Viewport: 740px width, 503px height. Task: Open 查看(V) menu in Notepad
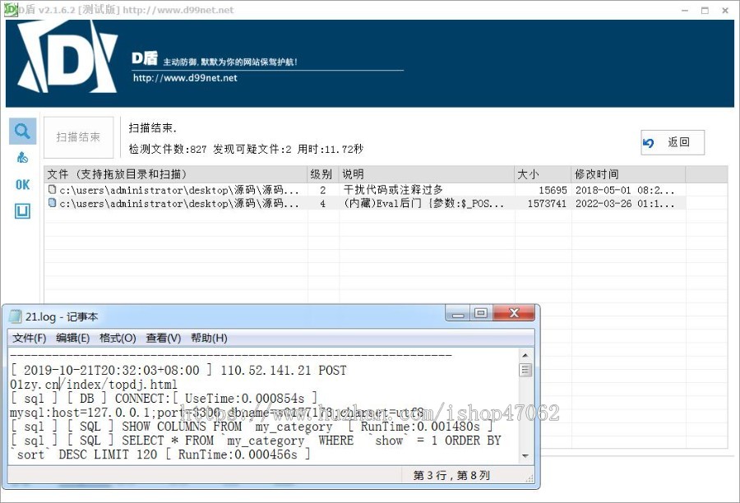coord(164,338)
